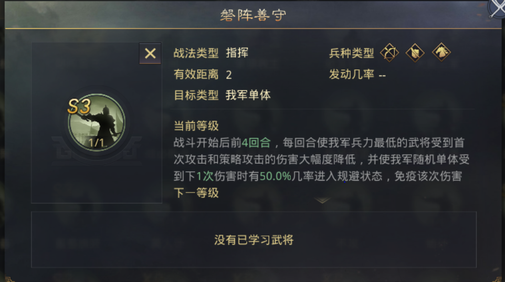Viewport: 505px width, 282px height.
Task: Click the 磐阵善守 title text
Action: (x=253, y=15)
